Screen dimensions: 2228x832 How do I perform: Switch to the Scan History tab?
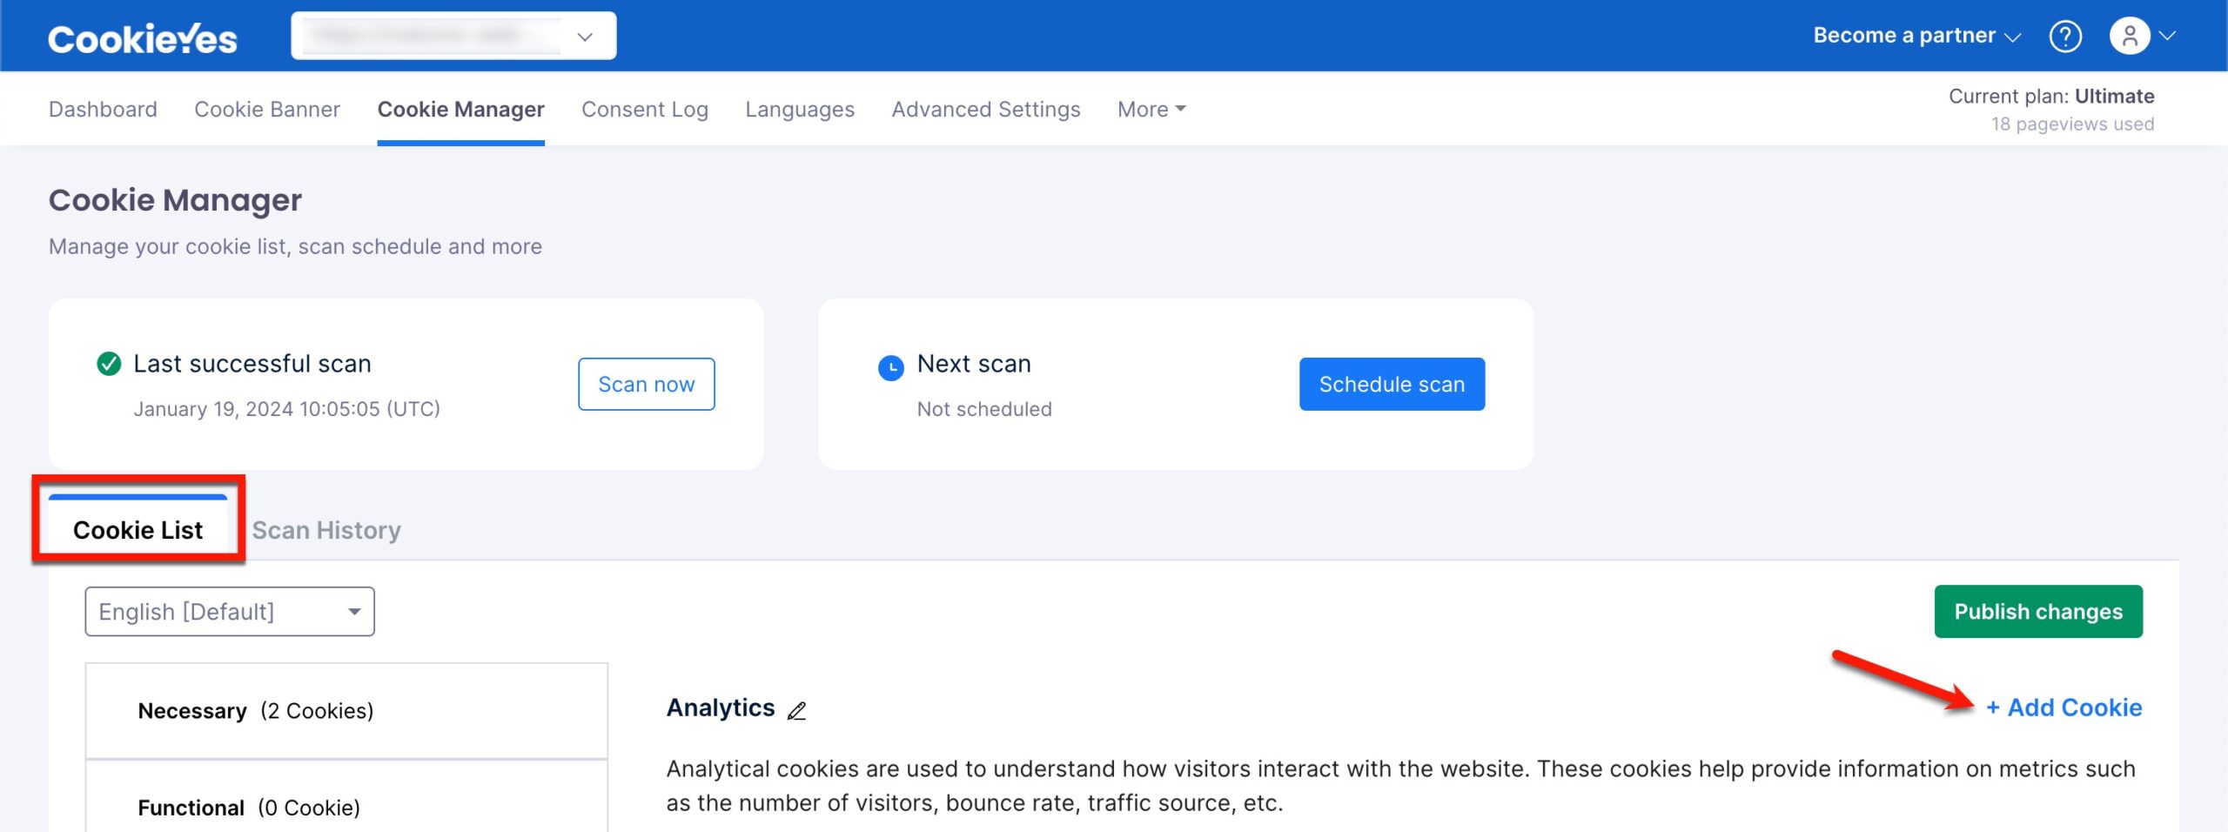[326, 530]
